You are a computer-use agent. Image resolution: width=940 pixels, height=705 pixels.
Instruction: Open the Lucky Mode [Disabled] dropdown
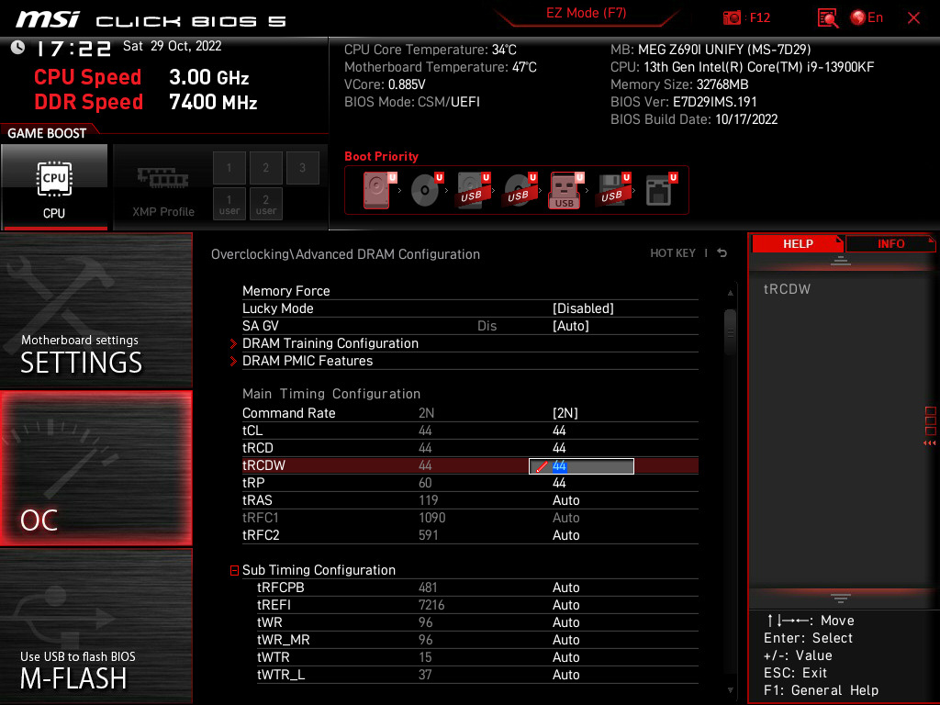click(x=583, y=308)
